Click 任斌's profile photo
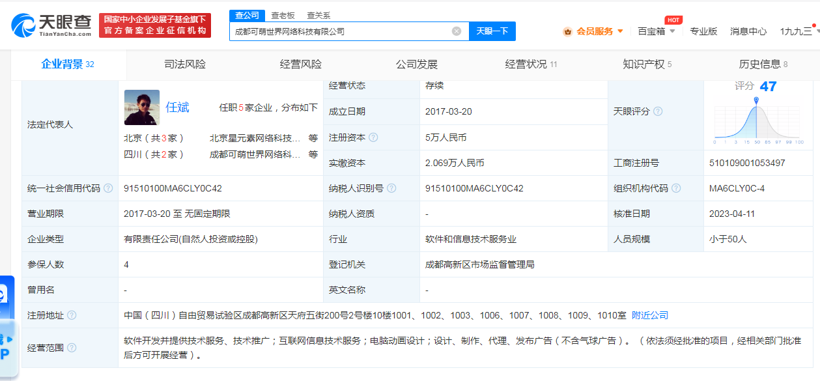This screenshot has height=381, width=820. [x=142, y=107]
